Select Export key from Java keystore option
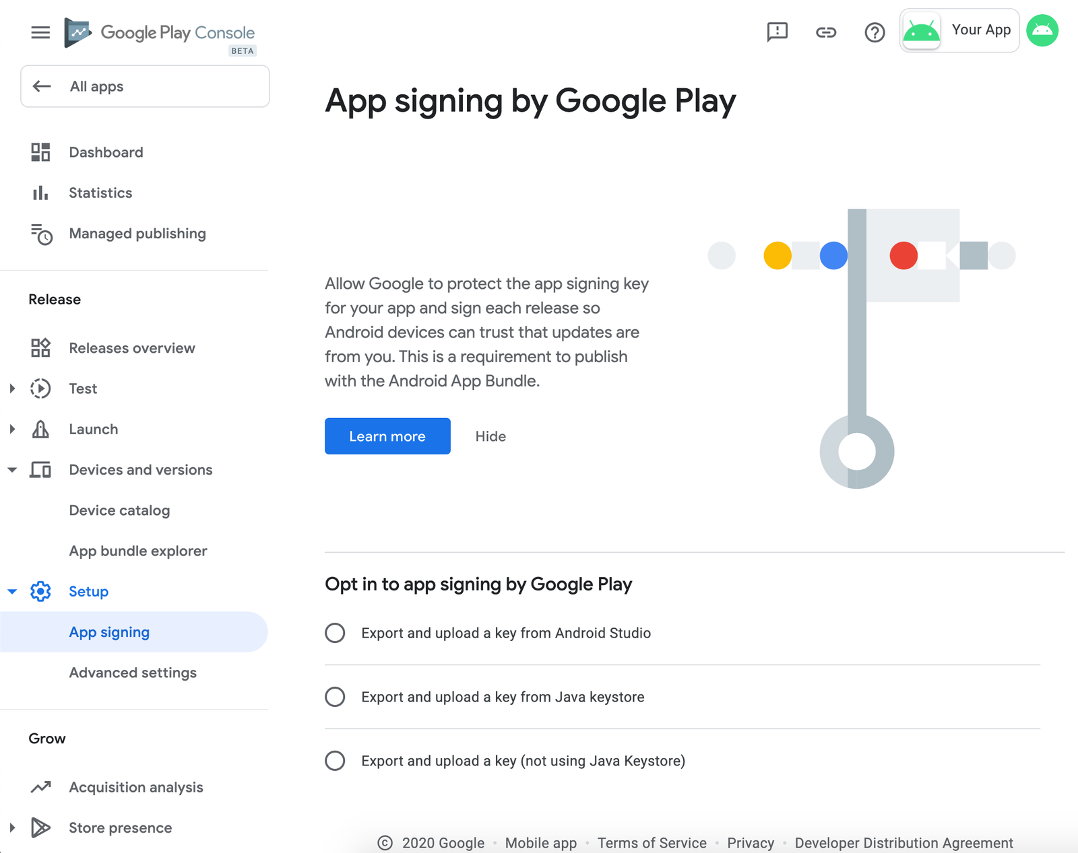 coord(335,697)
